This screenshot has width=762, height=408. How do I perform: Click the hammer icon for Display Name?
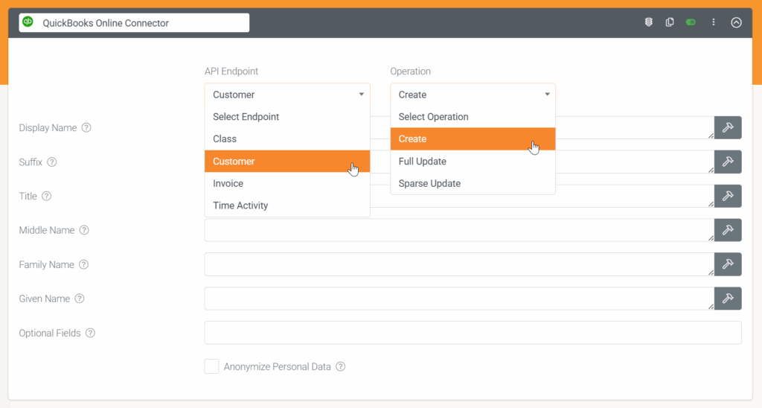click(x=728, y=127)
